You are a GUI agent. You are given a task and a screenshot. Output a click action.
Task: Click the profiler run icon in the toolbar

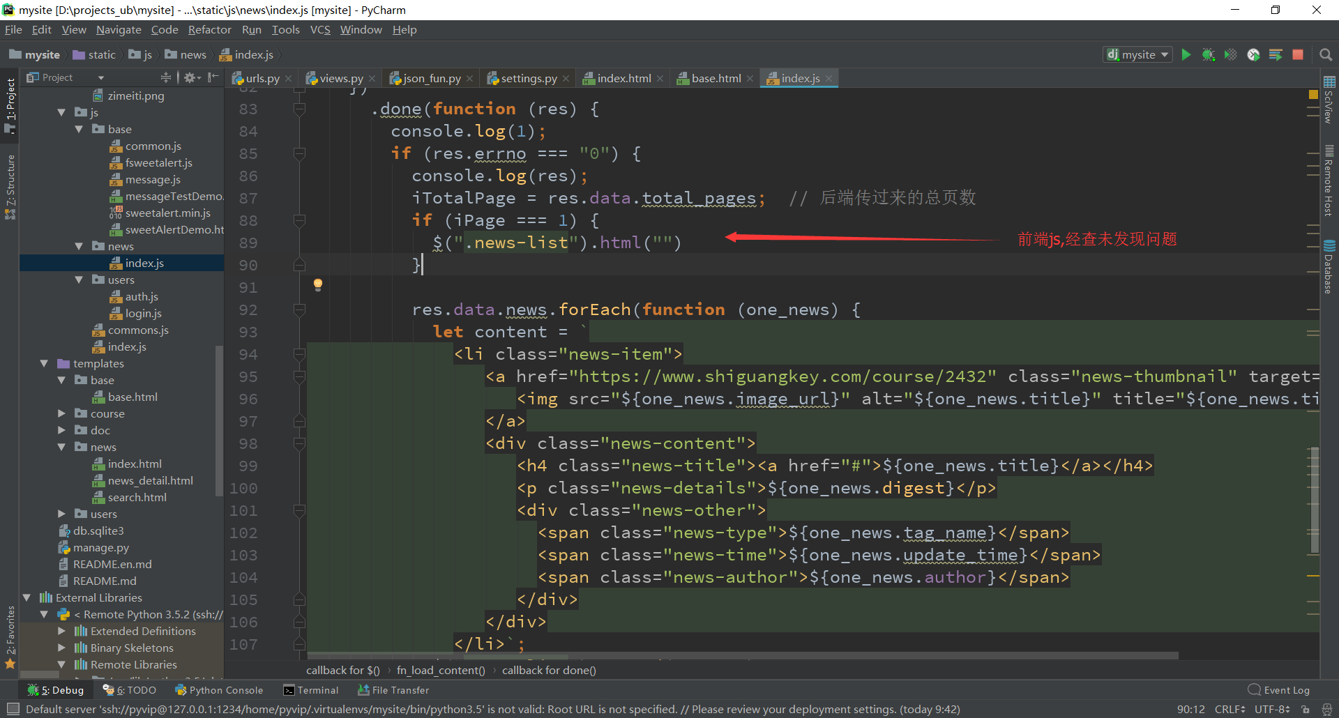[x=1253, y=54]
